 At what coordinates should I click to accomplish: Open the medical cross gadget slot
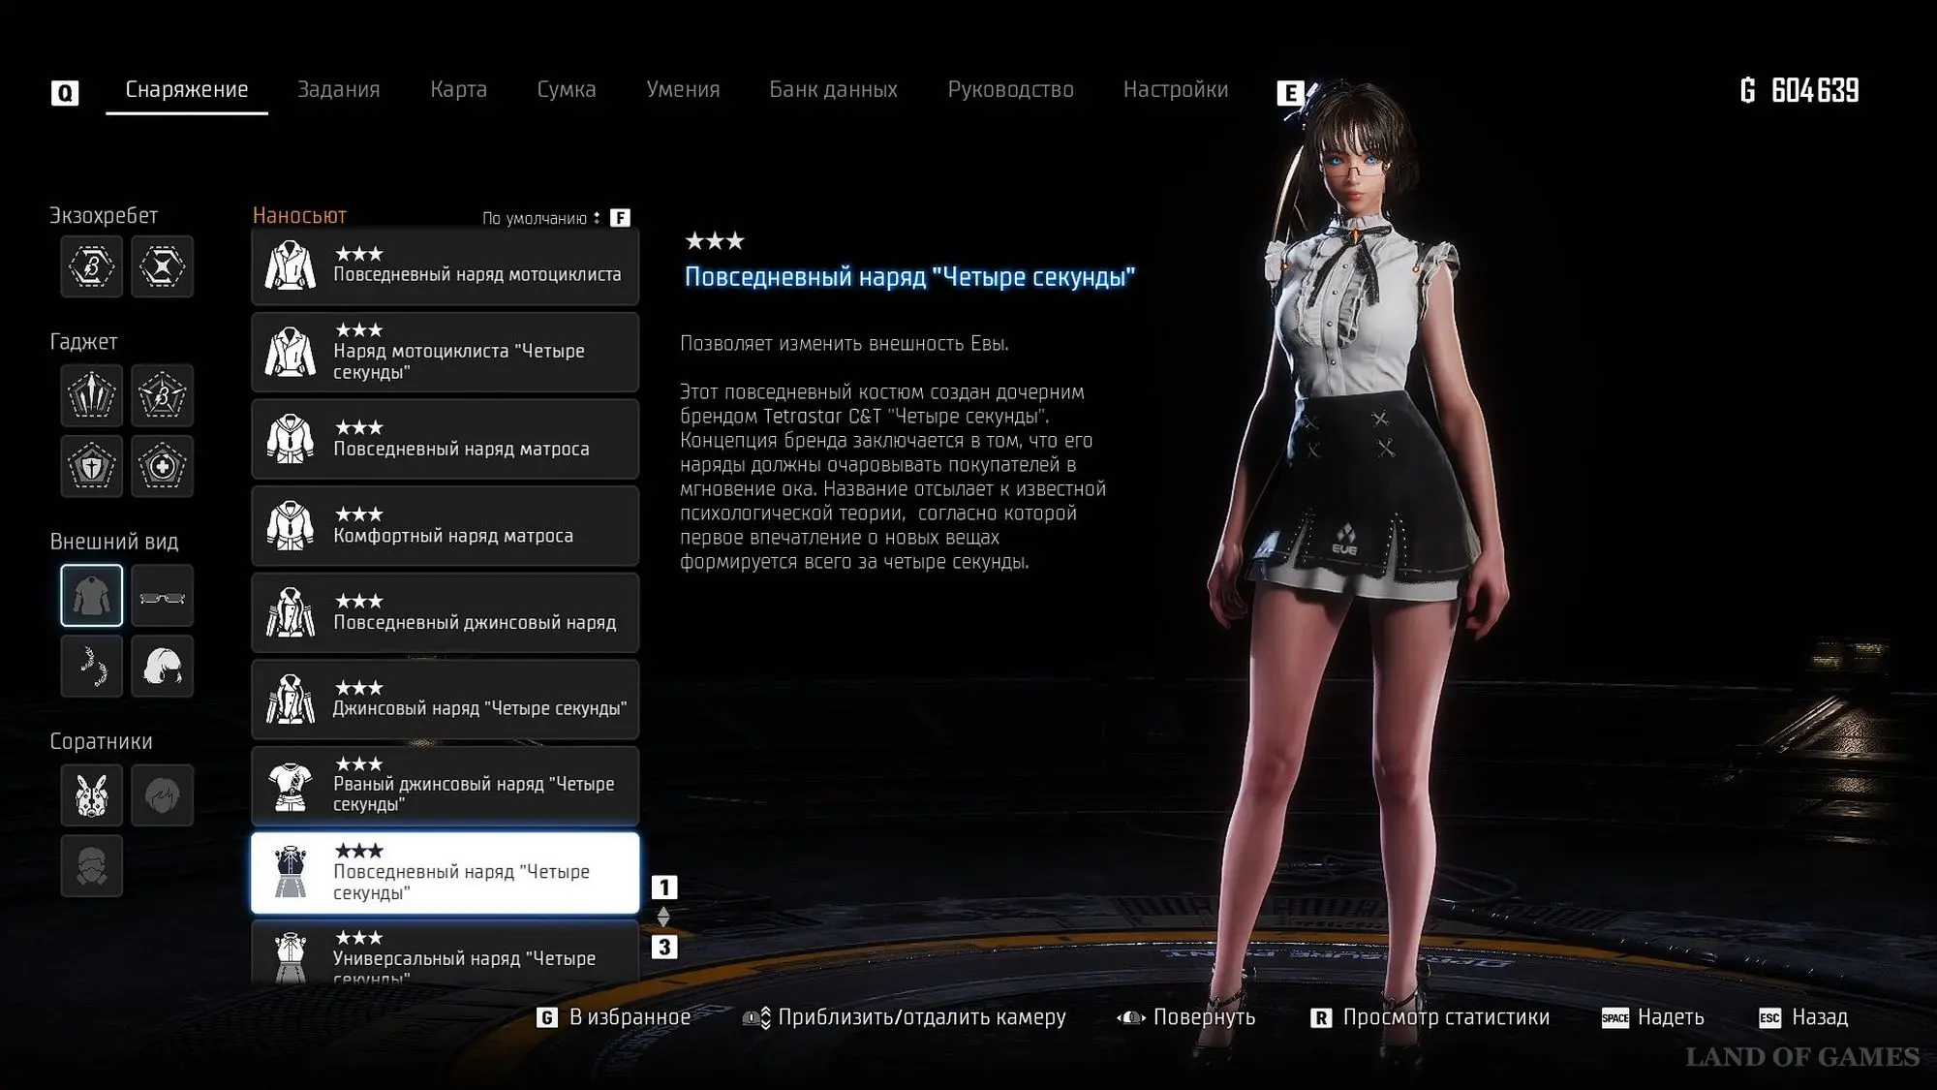coord(163,466)
